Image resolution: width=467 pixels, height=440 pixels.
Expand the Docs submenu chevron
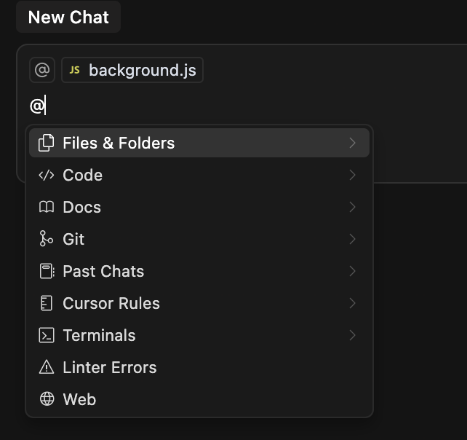tap(353, 207)
